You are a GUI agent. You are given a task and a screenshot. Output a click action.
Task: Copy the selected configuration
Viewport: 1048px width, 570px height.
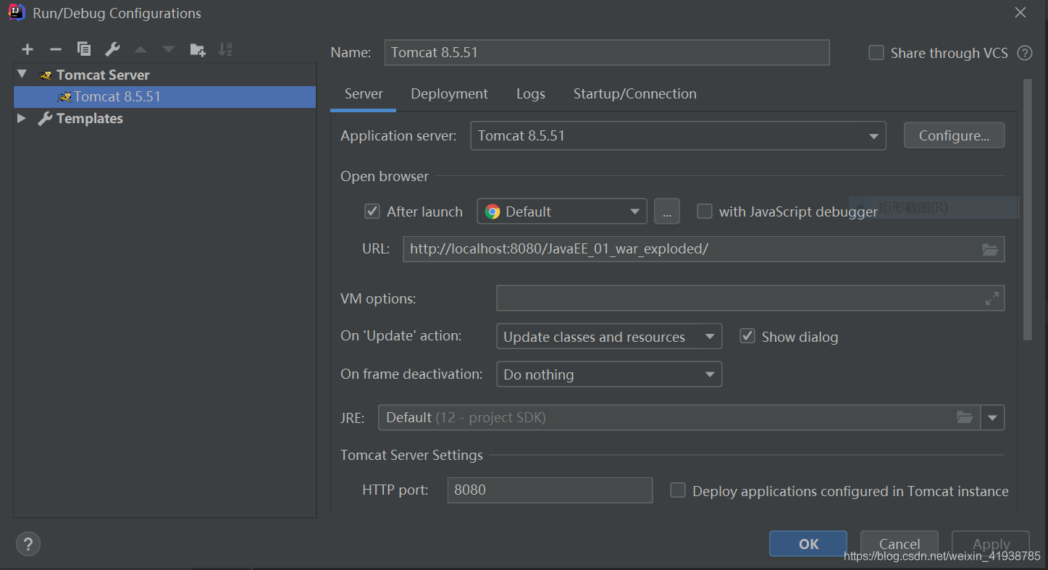[84, 49]
